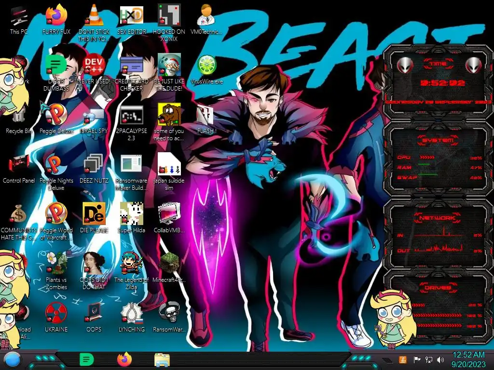
Task: Open the taskbar clock showing 12:52 AM
Action: point(468,359)
